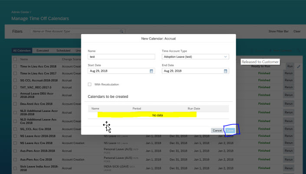Click the Name column header in background table
306x174 pixels.
click(x=24, y=59)
